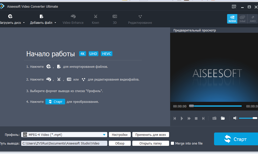This screenshot has height=154, width=258.
Task: Enable NVIDIA hardware acceleration
Action: 232,19
